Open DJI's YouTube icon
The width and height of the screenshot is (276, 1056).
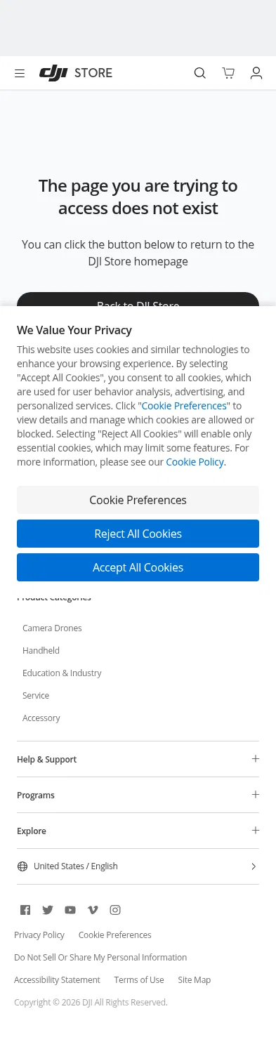(70, 910)
